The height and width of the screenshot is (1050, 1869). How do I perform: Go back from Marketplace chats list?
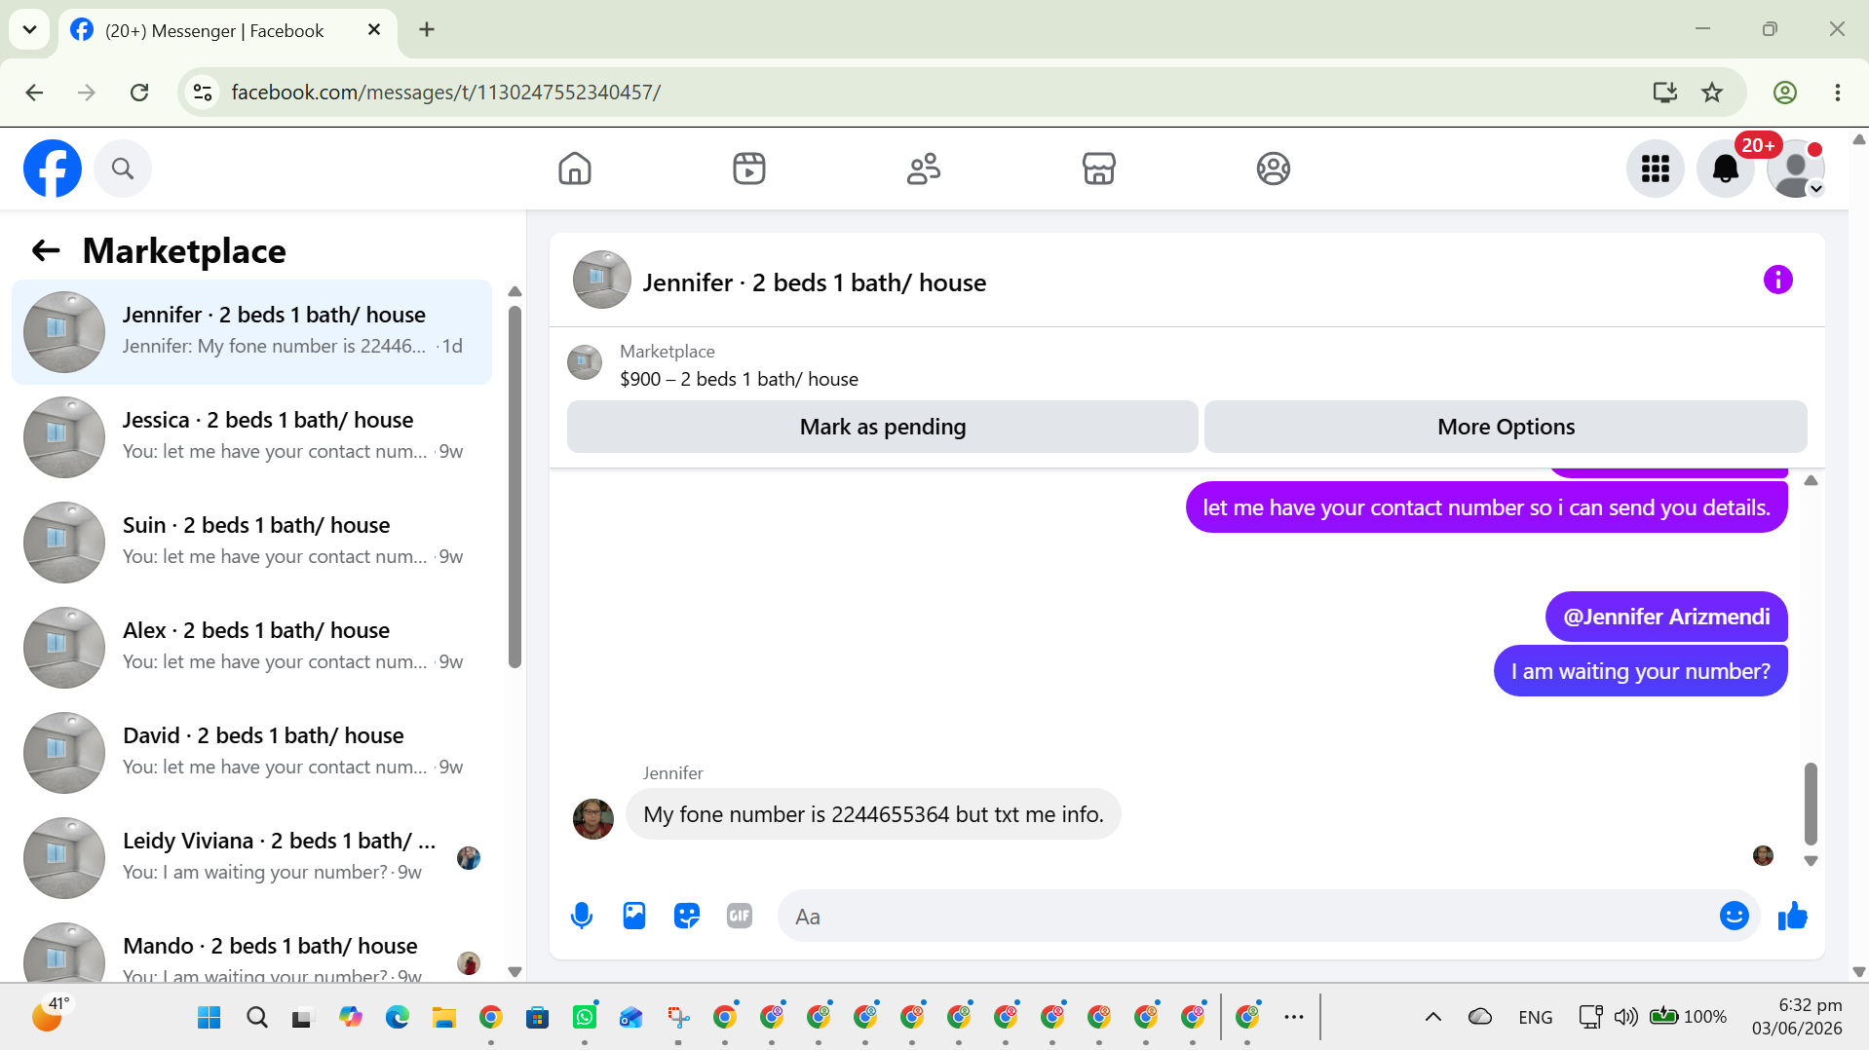click(x=46, y=251)
